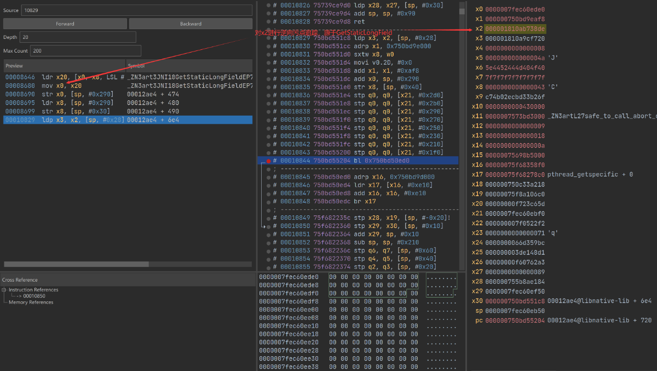Select the Memory References tree item
The height and width of the screenshot is (371, 657).
(x=31, y=302)
